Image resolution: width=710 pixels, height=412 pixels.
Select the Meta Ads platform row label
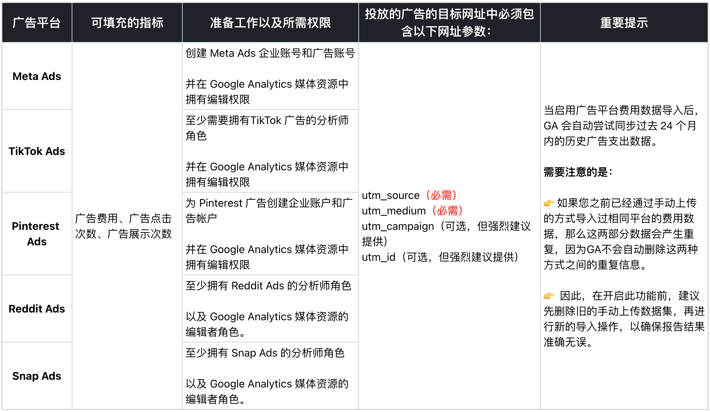click(36, 76)
